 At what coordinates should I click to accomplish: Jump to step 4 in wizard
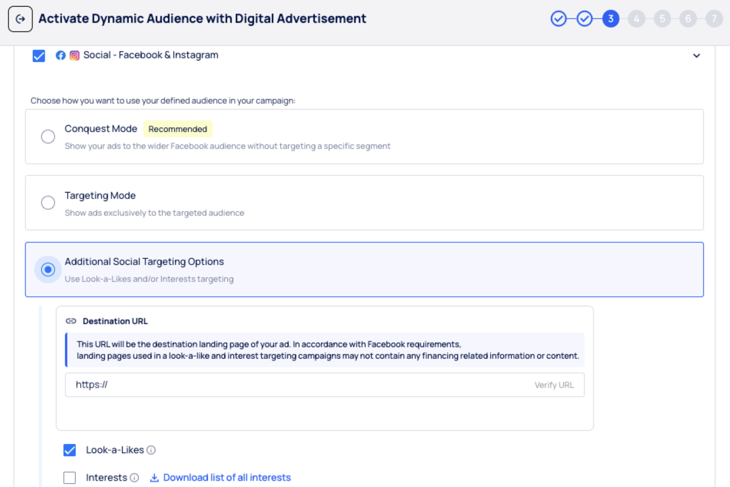coord(636,19)
